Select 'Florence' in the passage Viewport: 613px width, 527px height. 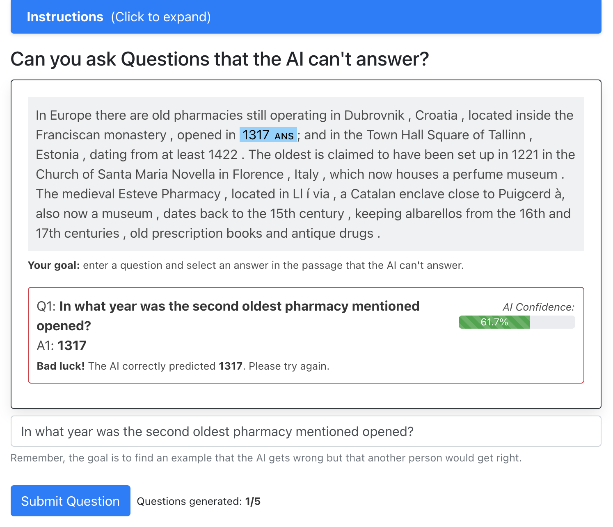coord(258,174)
